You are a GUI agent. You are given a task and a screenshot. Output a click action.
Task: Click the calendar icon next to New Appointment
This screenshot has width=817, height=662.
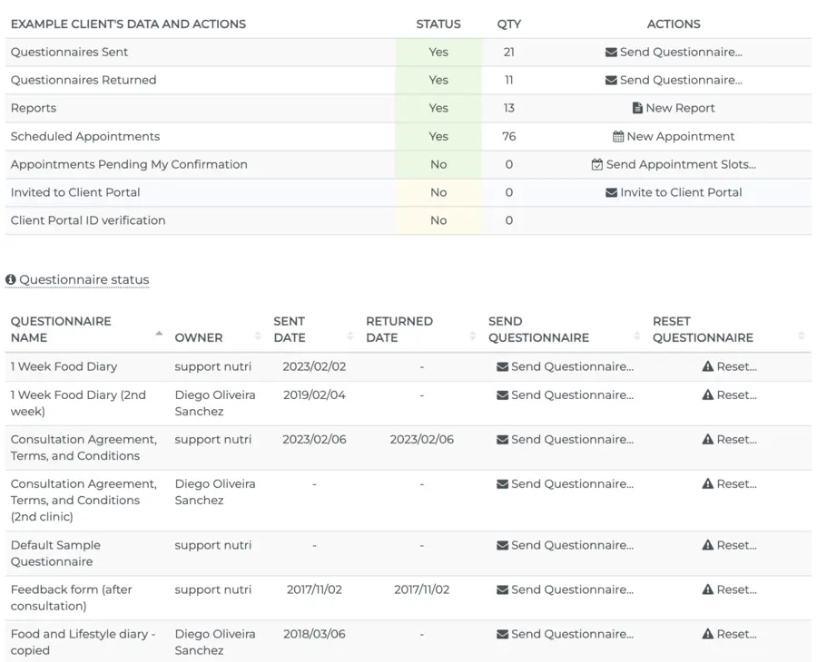point(618,136)
